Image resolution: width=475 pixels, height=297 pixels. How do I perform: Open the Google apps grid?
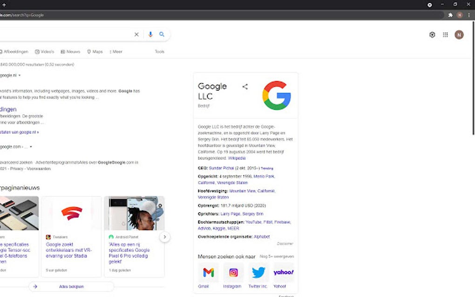445,34
